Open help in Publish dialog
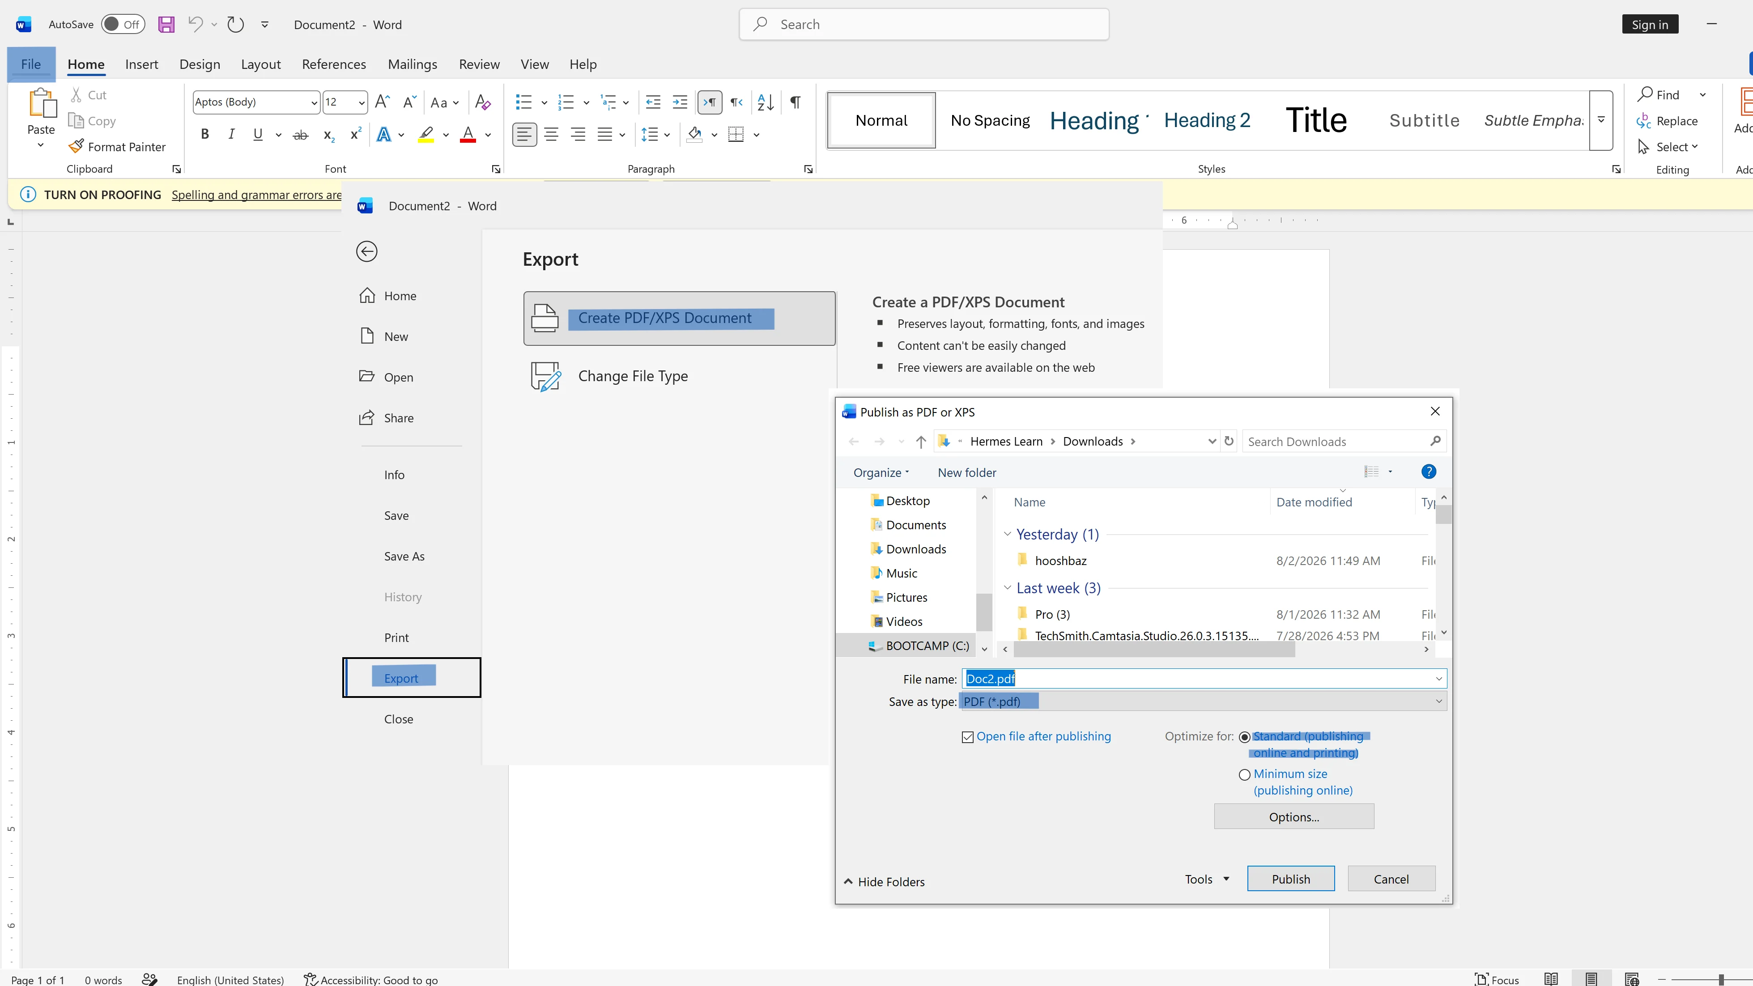This screenshot has height=986, width=1753. click(1429, 472)
